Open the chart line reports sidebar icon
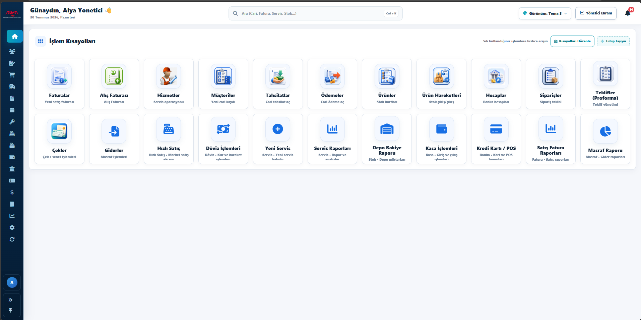The height and width of the screenshot is (320, 641). (12, 216)
